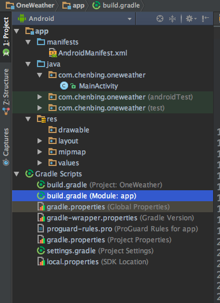
Task: Click the build.gradle (Project: OneWeather) gradle icon
Action: pyautogui.click(x=41, y=184)
